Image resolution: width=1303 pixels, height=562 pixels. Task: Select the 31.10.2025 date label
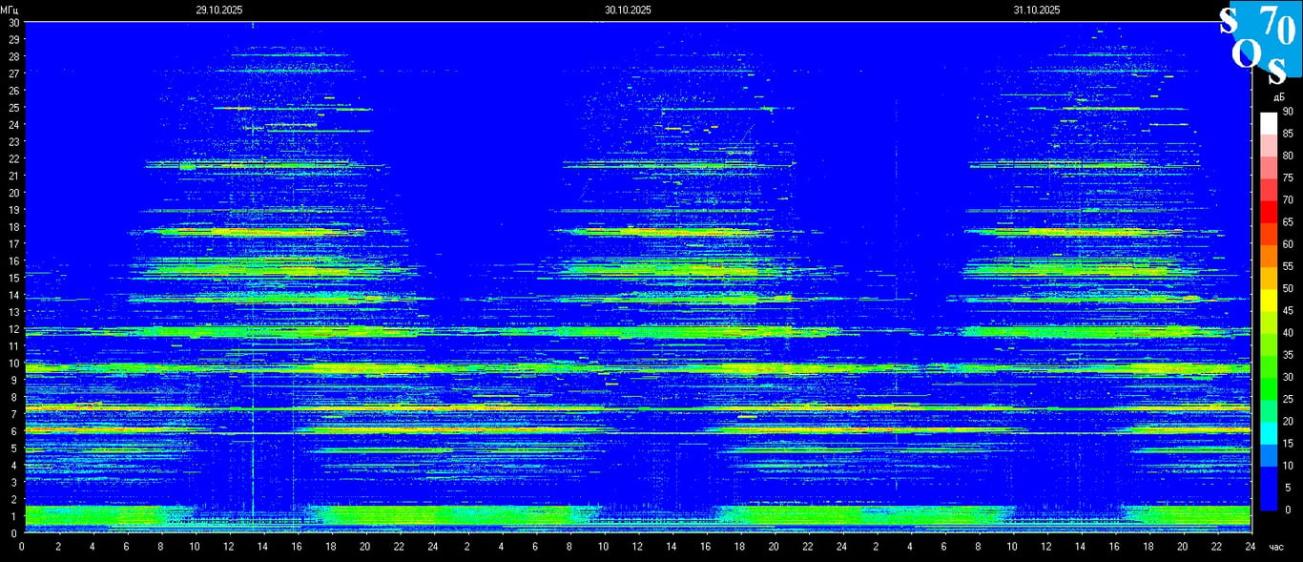pyautogui.click(x=1037, y=10)
